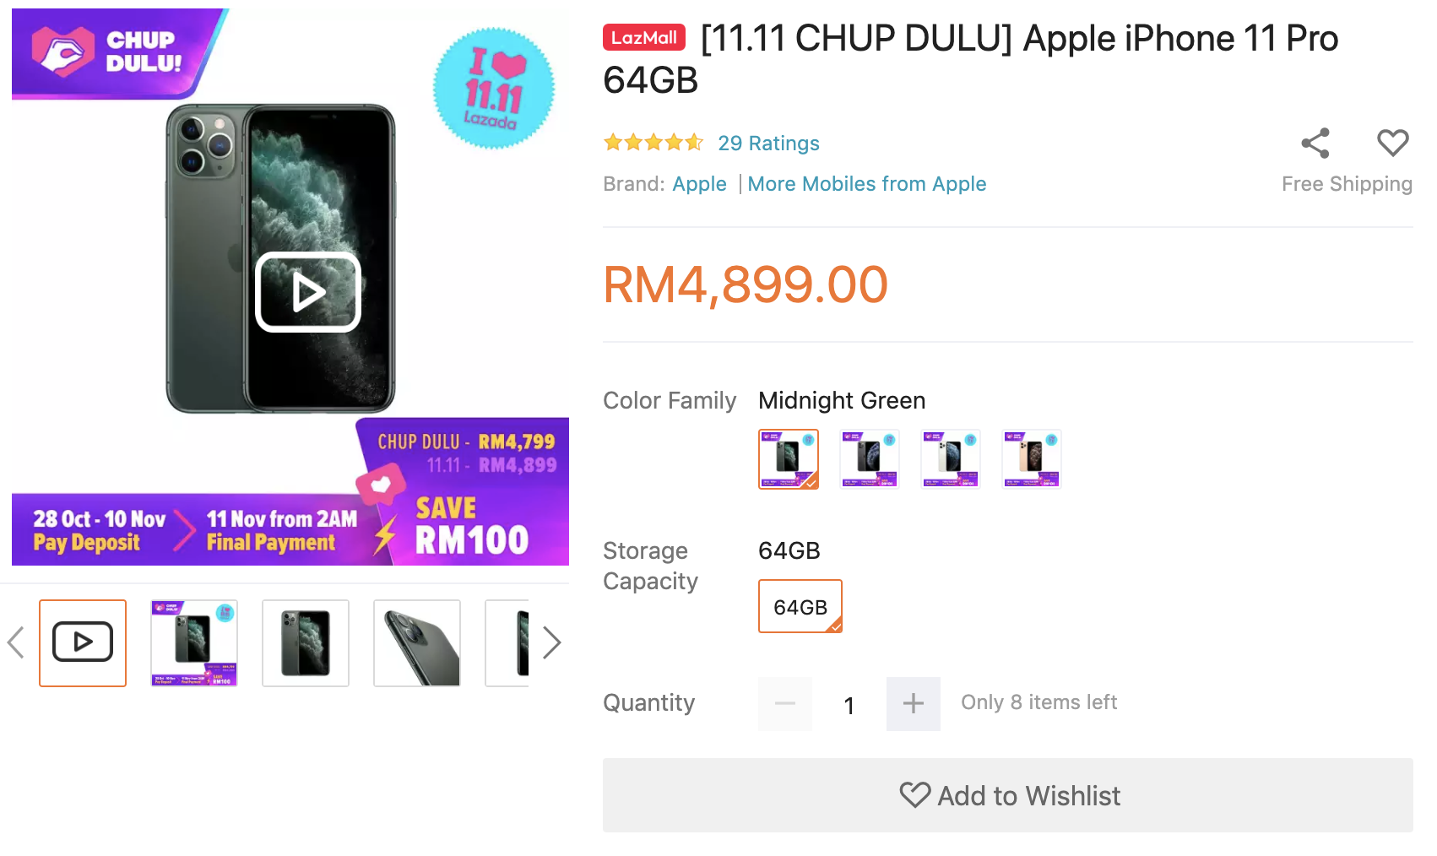The width and height of the screenshot is (1437, 856).
Task: Select Silver color option
Action: pos(951,459)
